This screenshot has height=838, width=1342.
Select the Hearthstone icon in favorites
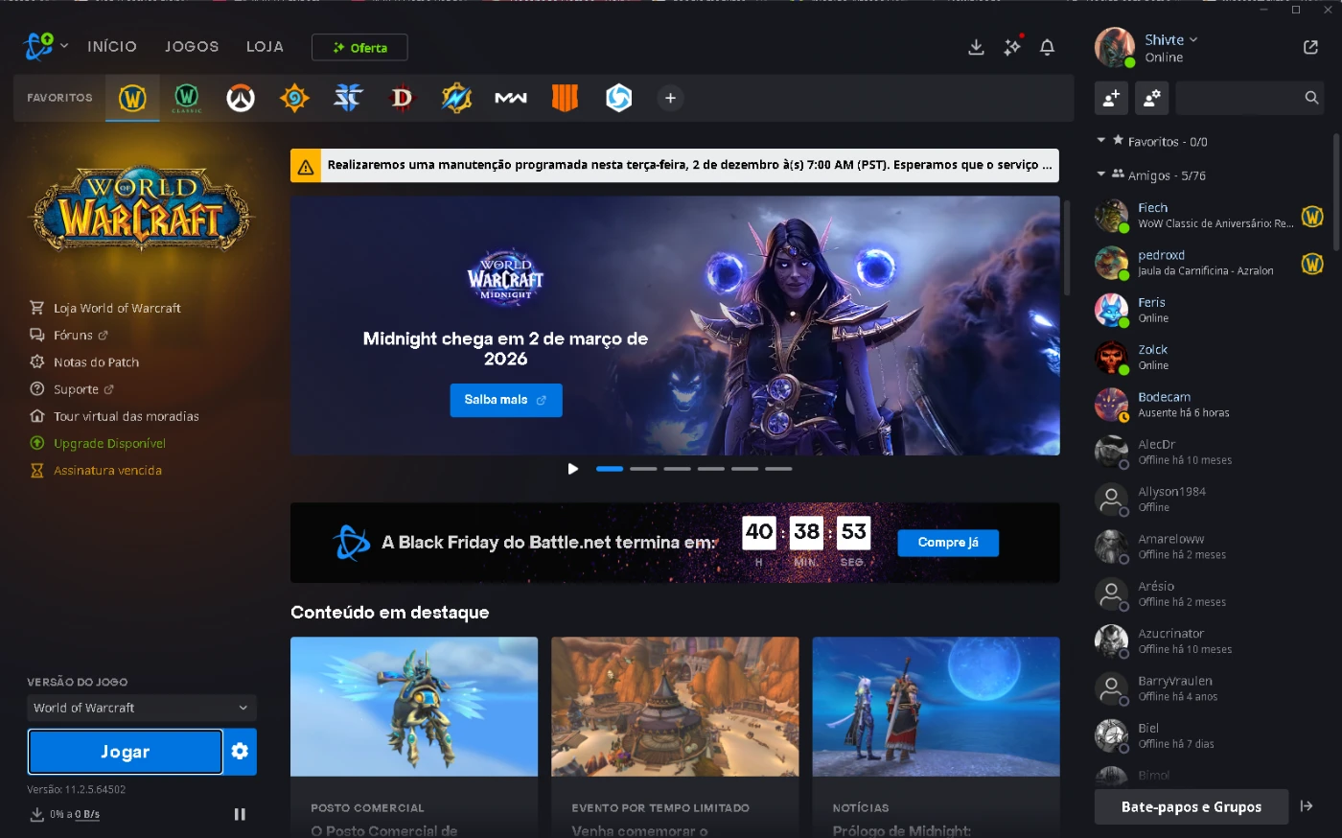tap(294, 98)
